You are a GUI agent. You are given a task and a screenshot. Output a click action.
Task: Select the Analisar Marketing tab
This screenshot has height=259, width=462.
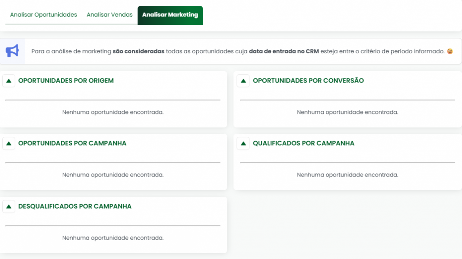tap(170, 15)
